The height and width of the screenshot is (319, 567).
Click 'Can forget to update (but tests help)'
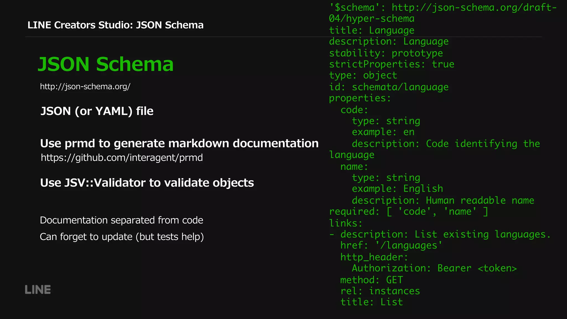pyautogui.click(x=122, y=237)
